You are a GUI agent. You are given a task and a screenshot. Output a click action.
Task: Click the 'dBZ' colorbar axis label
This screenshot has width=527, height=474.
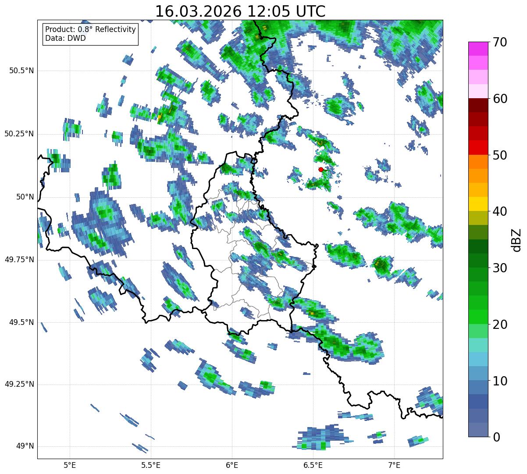516,239
